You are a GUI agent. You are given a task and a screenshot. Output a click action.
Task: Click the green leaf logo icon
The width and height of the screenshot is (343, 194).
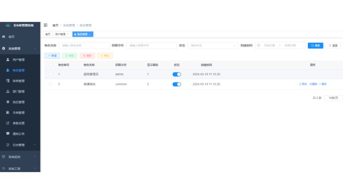click(x=8, y=25)
